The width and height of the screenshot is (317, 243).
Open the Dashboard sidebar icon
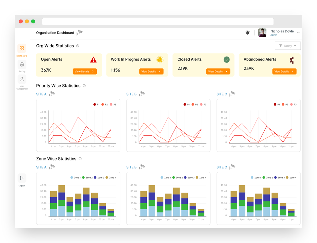click(x=22, y=48)
